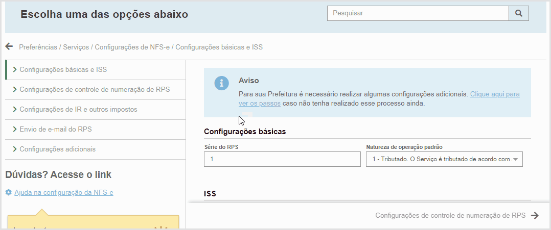Screen dimensions: 551x230
Task: Click the blue info icon in Aviso
Action: pyautogui.click(x=222, y=83)
